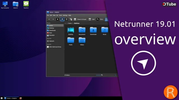Open the Network desktop icon
179x100 pixels.
tap(15, 5)
